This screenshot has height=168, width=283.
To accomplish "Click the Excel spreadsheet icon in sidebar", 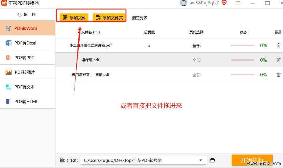I will click(x=9, y=43).
